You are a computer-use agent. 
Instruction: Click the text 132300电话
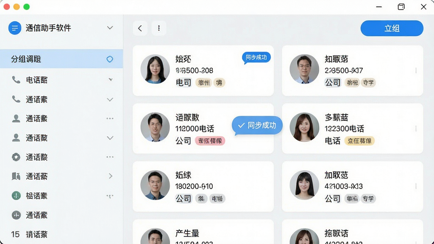[344, 129]
